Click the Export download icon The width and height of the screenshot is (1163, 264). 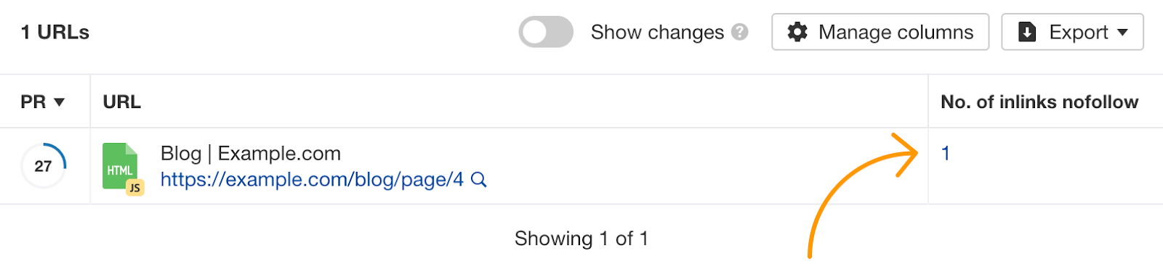click(1027, 33)
